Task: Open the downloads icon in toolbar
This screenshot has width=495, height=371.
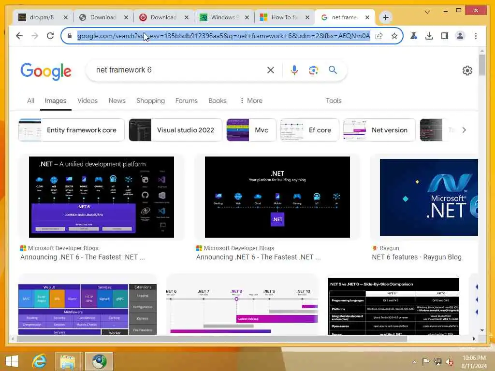Action: pos(429,36)
